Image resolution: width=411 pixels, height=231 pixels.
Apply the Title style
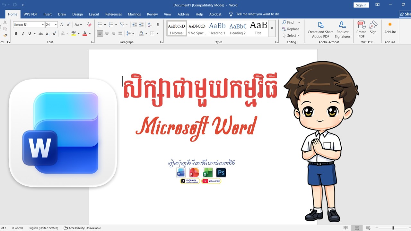[x=258, y=28]
